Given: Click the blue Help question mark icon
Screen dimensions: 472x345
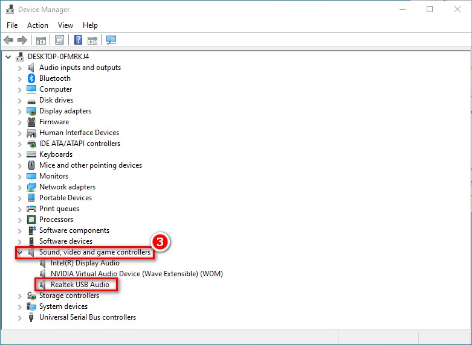Looking at the screenshot, I should pos(78,40).
